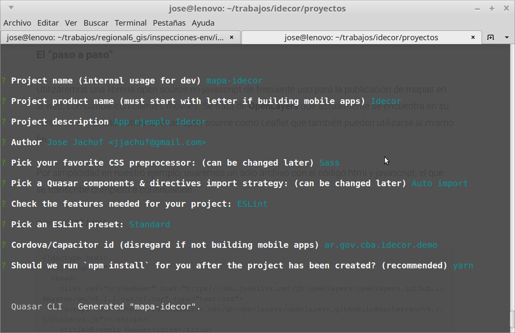Click the ESLint feature answer
515x333 pixels.
(252, 204)
